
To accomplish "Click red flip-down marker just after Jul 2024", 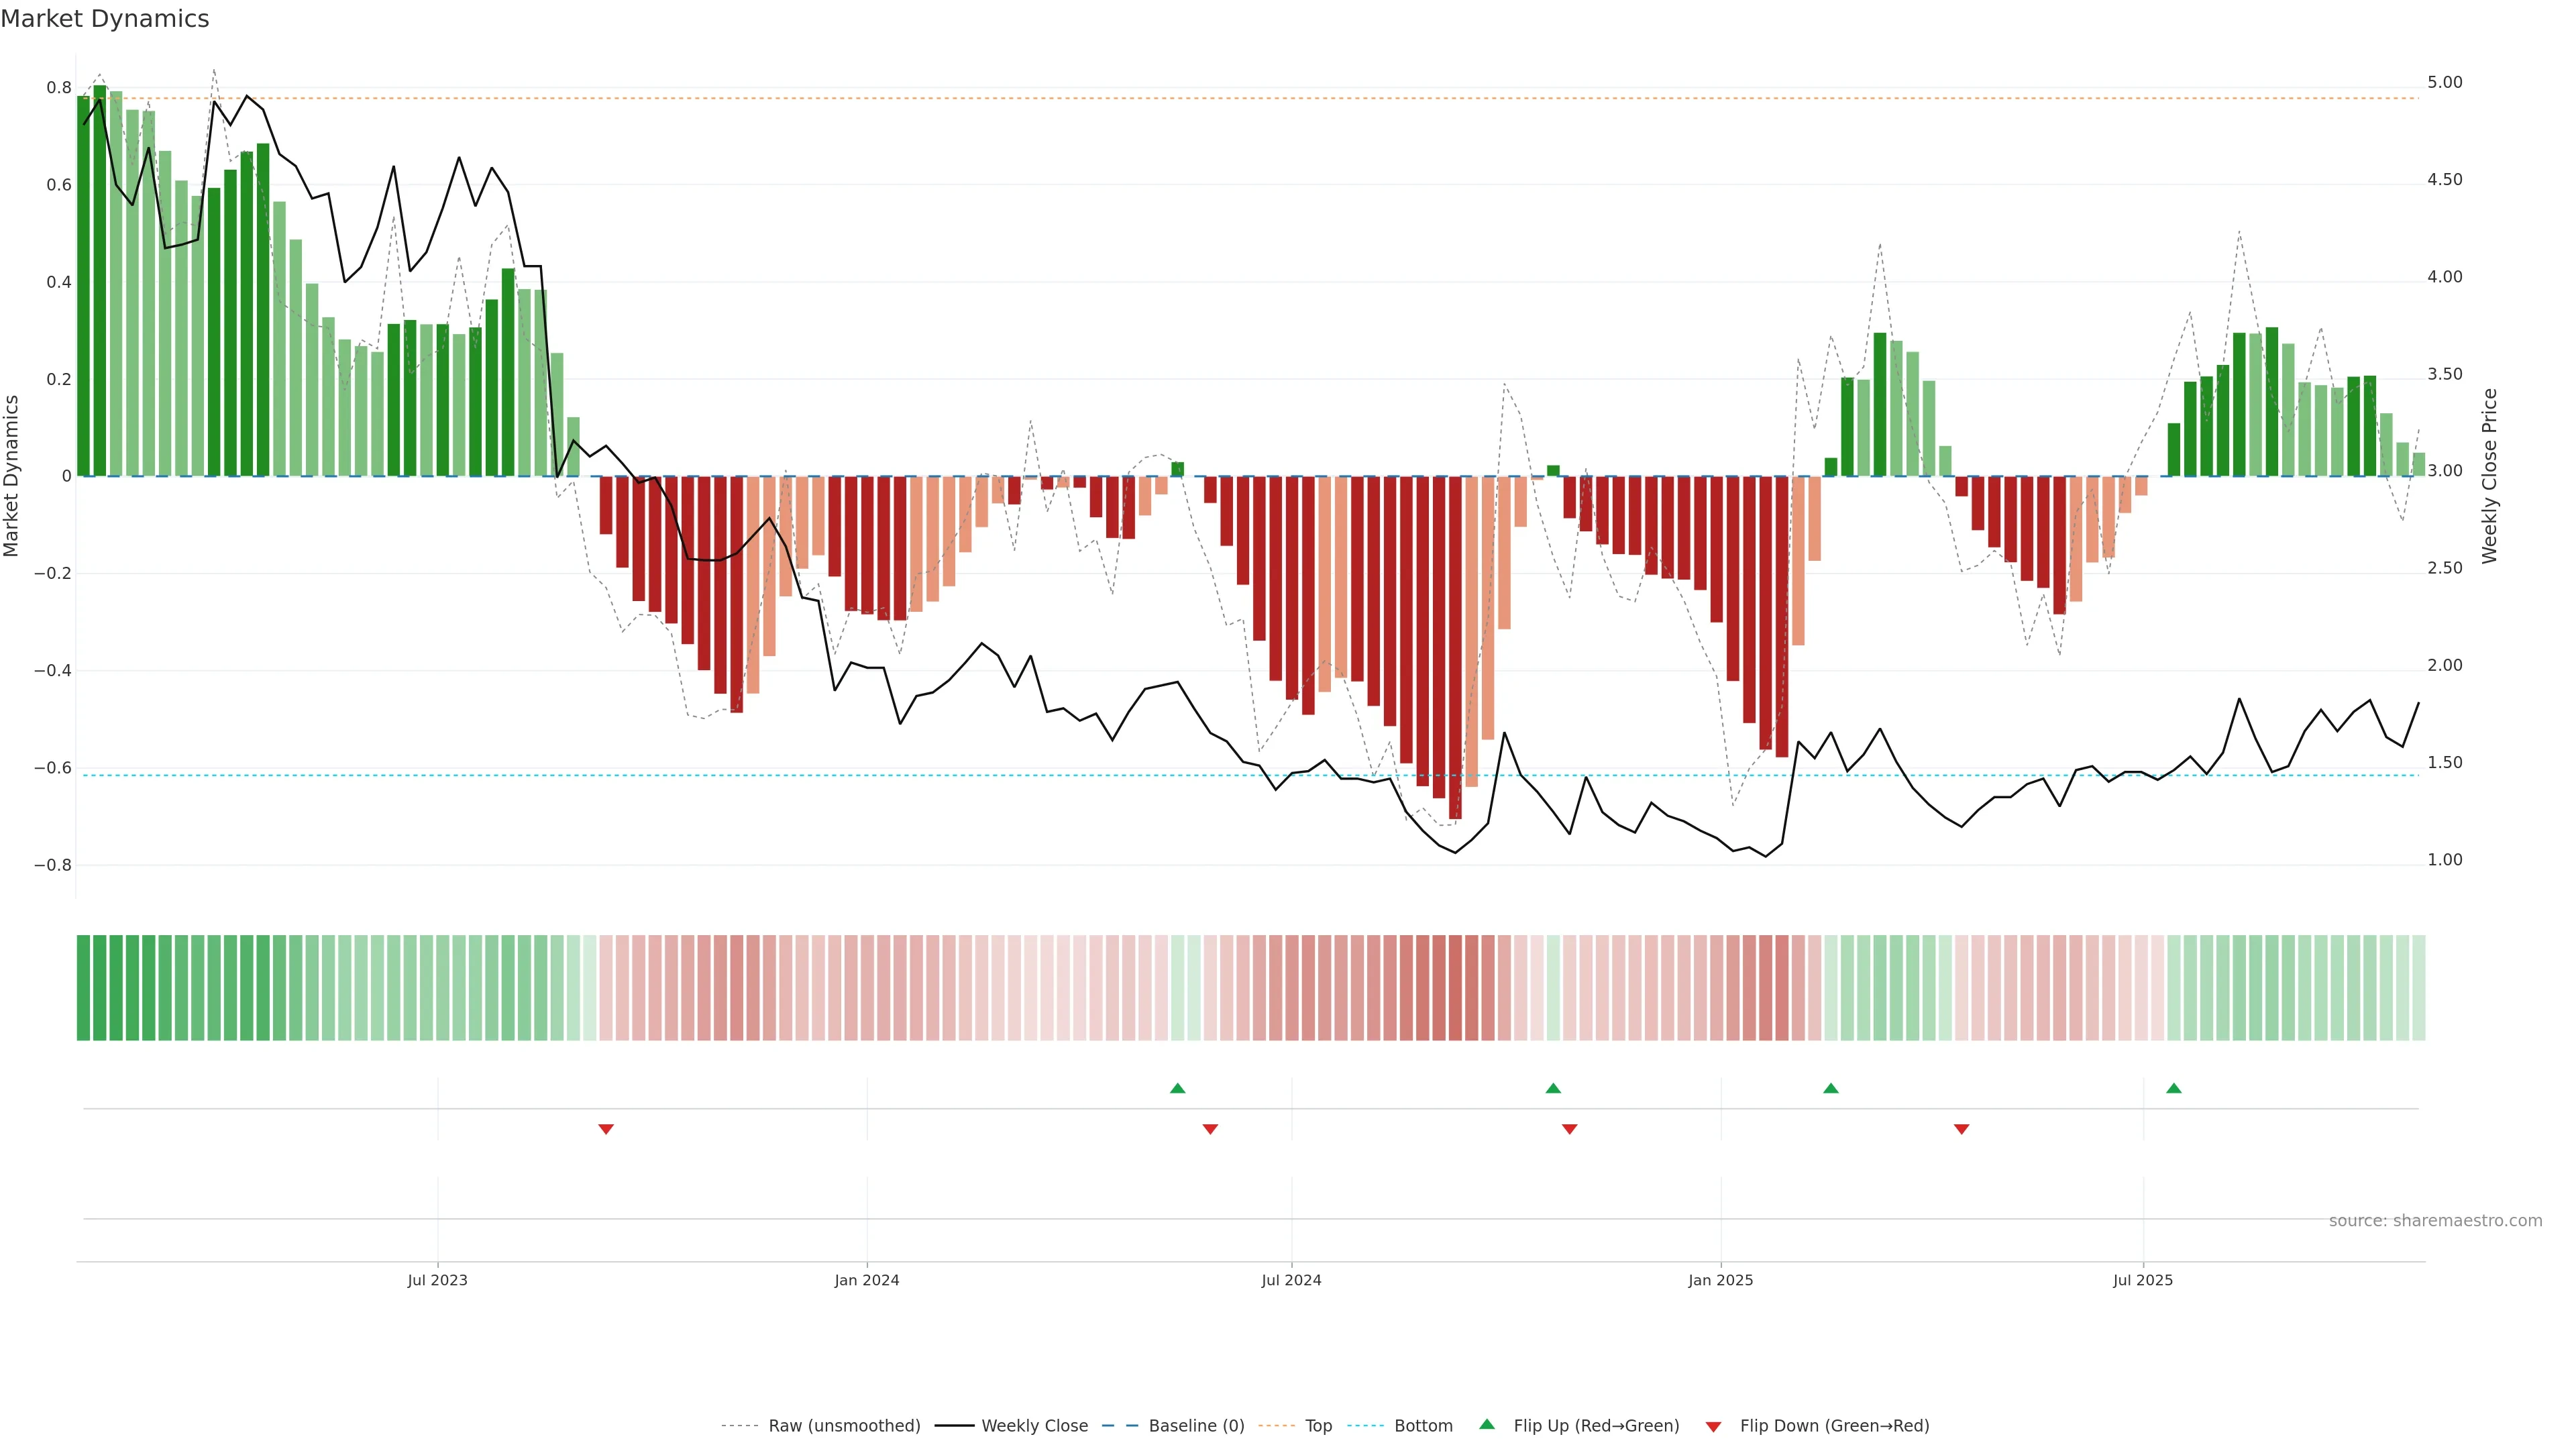I will point(1569,1129).
